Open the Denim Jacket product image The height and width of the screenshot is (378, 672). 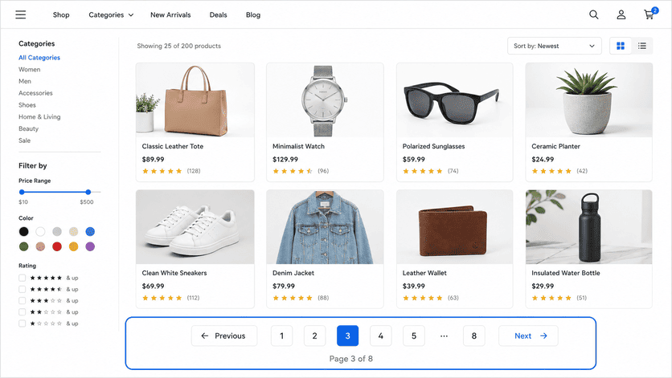click(x=325, y=227)
